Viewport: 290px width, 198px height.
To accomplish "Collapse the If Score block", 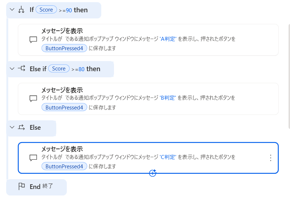I will pyautogui.click(x=12, y=10).
